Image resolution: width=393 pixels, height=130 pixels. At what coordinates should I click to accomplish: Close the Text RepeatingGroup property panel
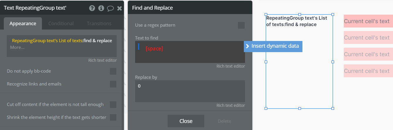pos(120,8)
